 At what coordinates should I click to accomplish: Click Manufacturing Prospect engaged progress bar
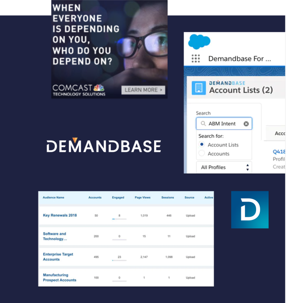point(119,281)
